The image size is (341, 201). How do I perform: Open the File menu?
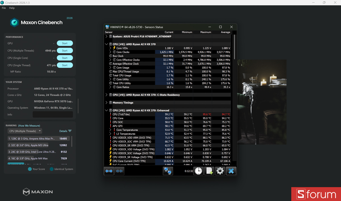4,8
